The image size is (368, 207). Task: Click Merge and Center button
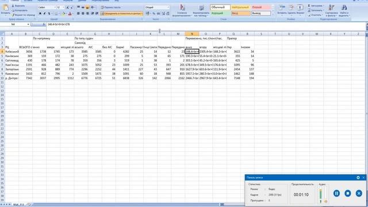coord(121,14)
